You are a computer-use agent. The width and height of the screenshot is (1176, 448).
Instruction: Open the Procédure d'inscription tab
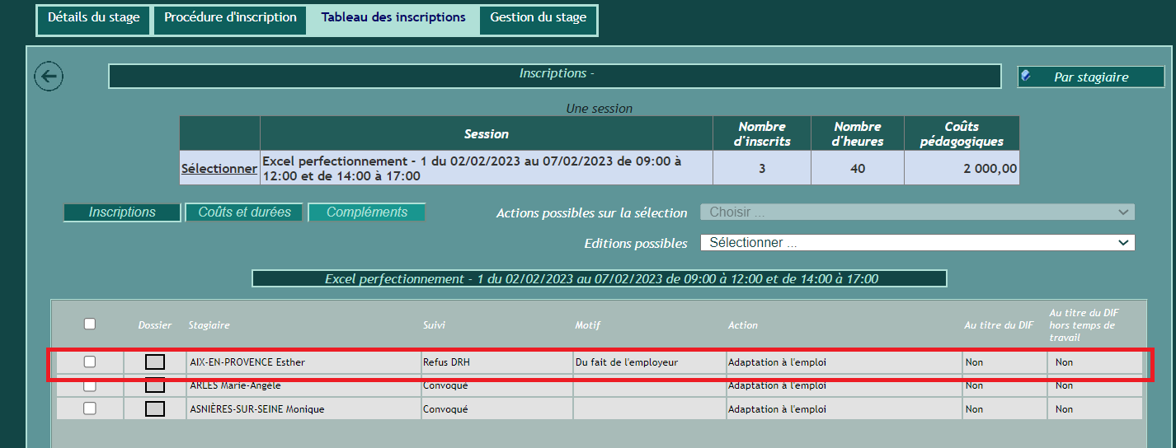230,18
